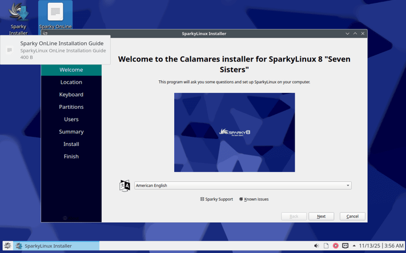Open the Known issues link

point(254,199)
